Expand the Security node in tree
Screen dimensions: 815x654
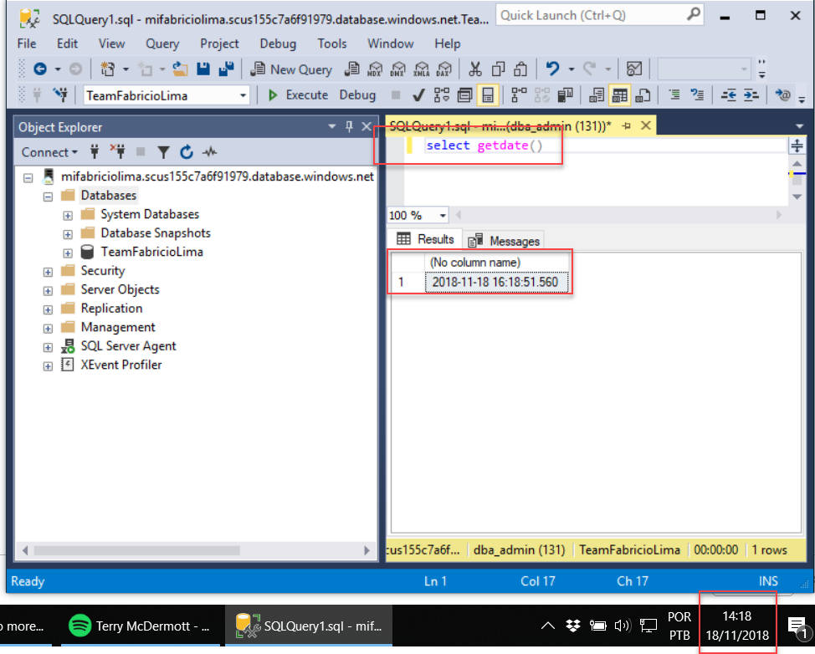pos(49,271)
